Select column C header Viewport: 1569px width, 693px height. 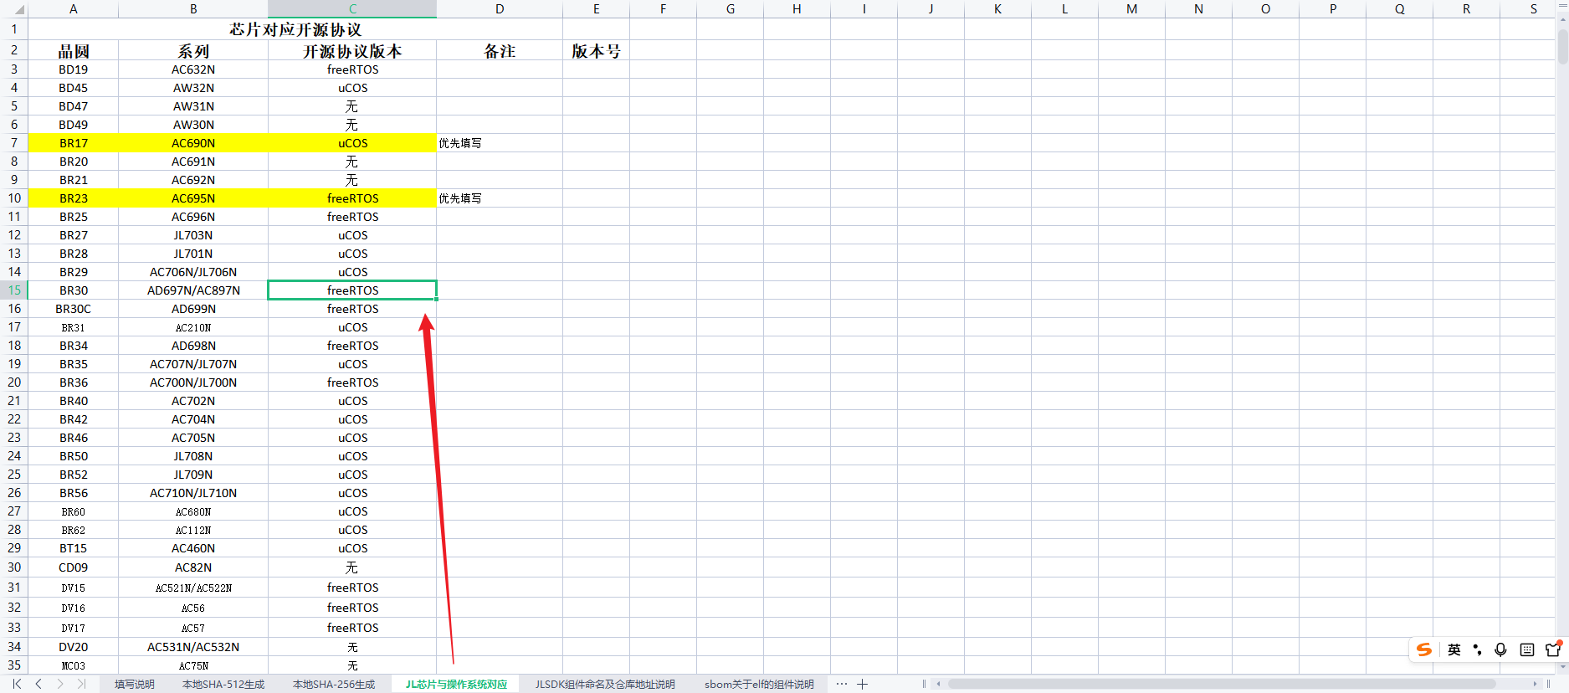coord(352,9)
